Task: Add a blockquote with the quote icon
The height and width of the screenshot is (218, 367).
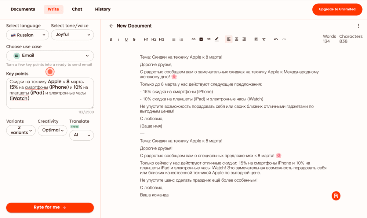Action: click(x=209, y=39)
